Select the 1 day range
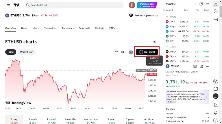Viewport: 222px width, 124px height. [x=14, y=120]
